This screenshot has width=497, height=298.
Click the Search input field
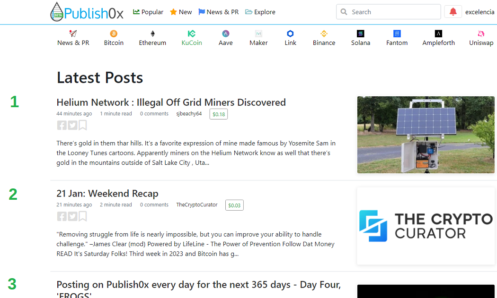pyautogui.click(x=388, y=12)
